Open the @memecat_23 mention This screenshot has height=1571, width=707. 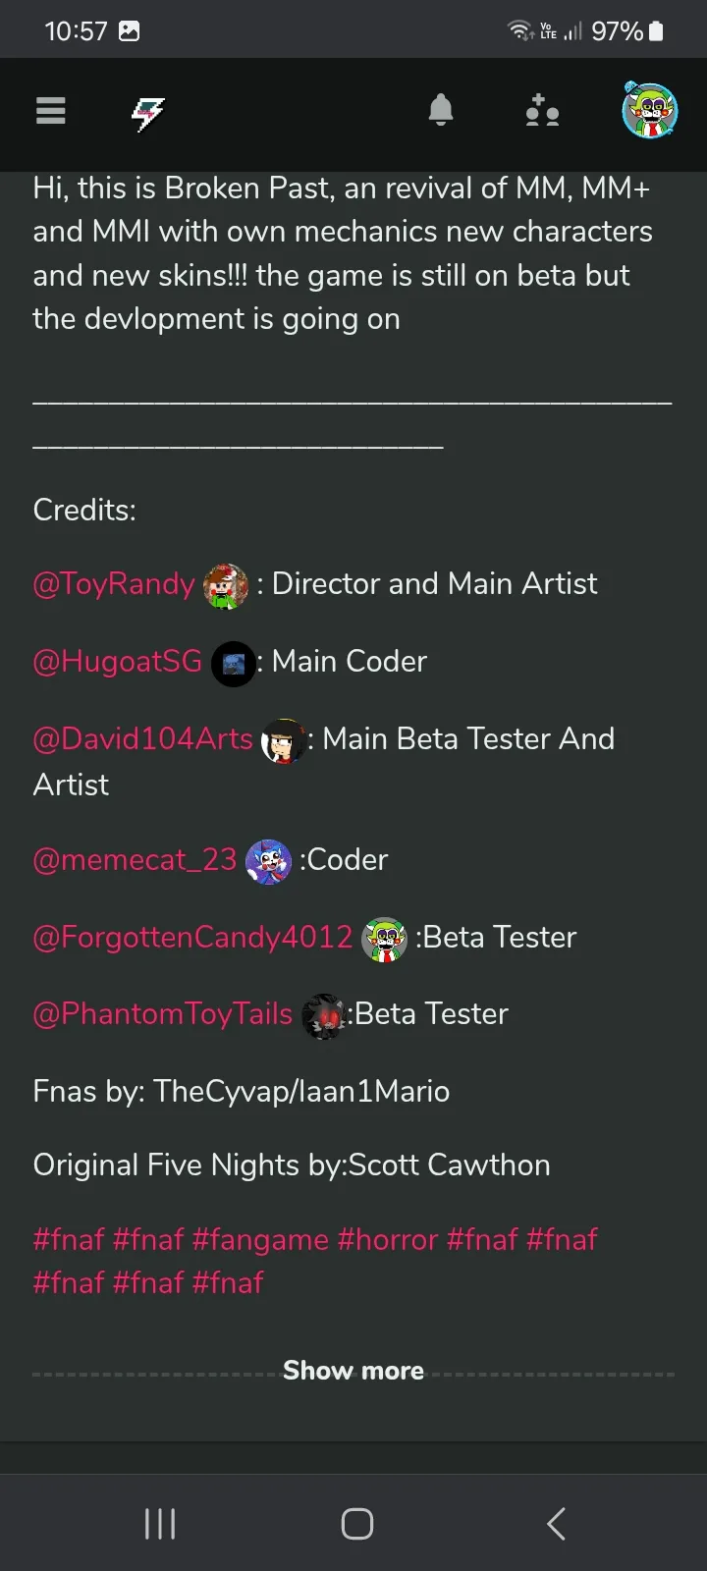tap(136, 860)
